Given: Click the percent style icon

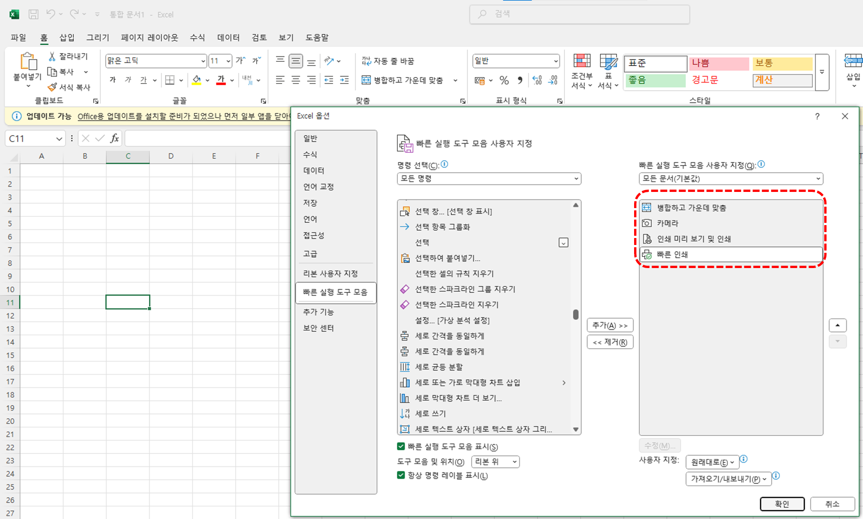Looking at the screenshot, I should pos(504,81).
